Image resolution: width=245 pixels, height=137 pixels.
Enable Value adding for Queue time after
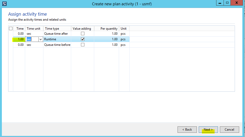point(83,34)
